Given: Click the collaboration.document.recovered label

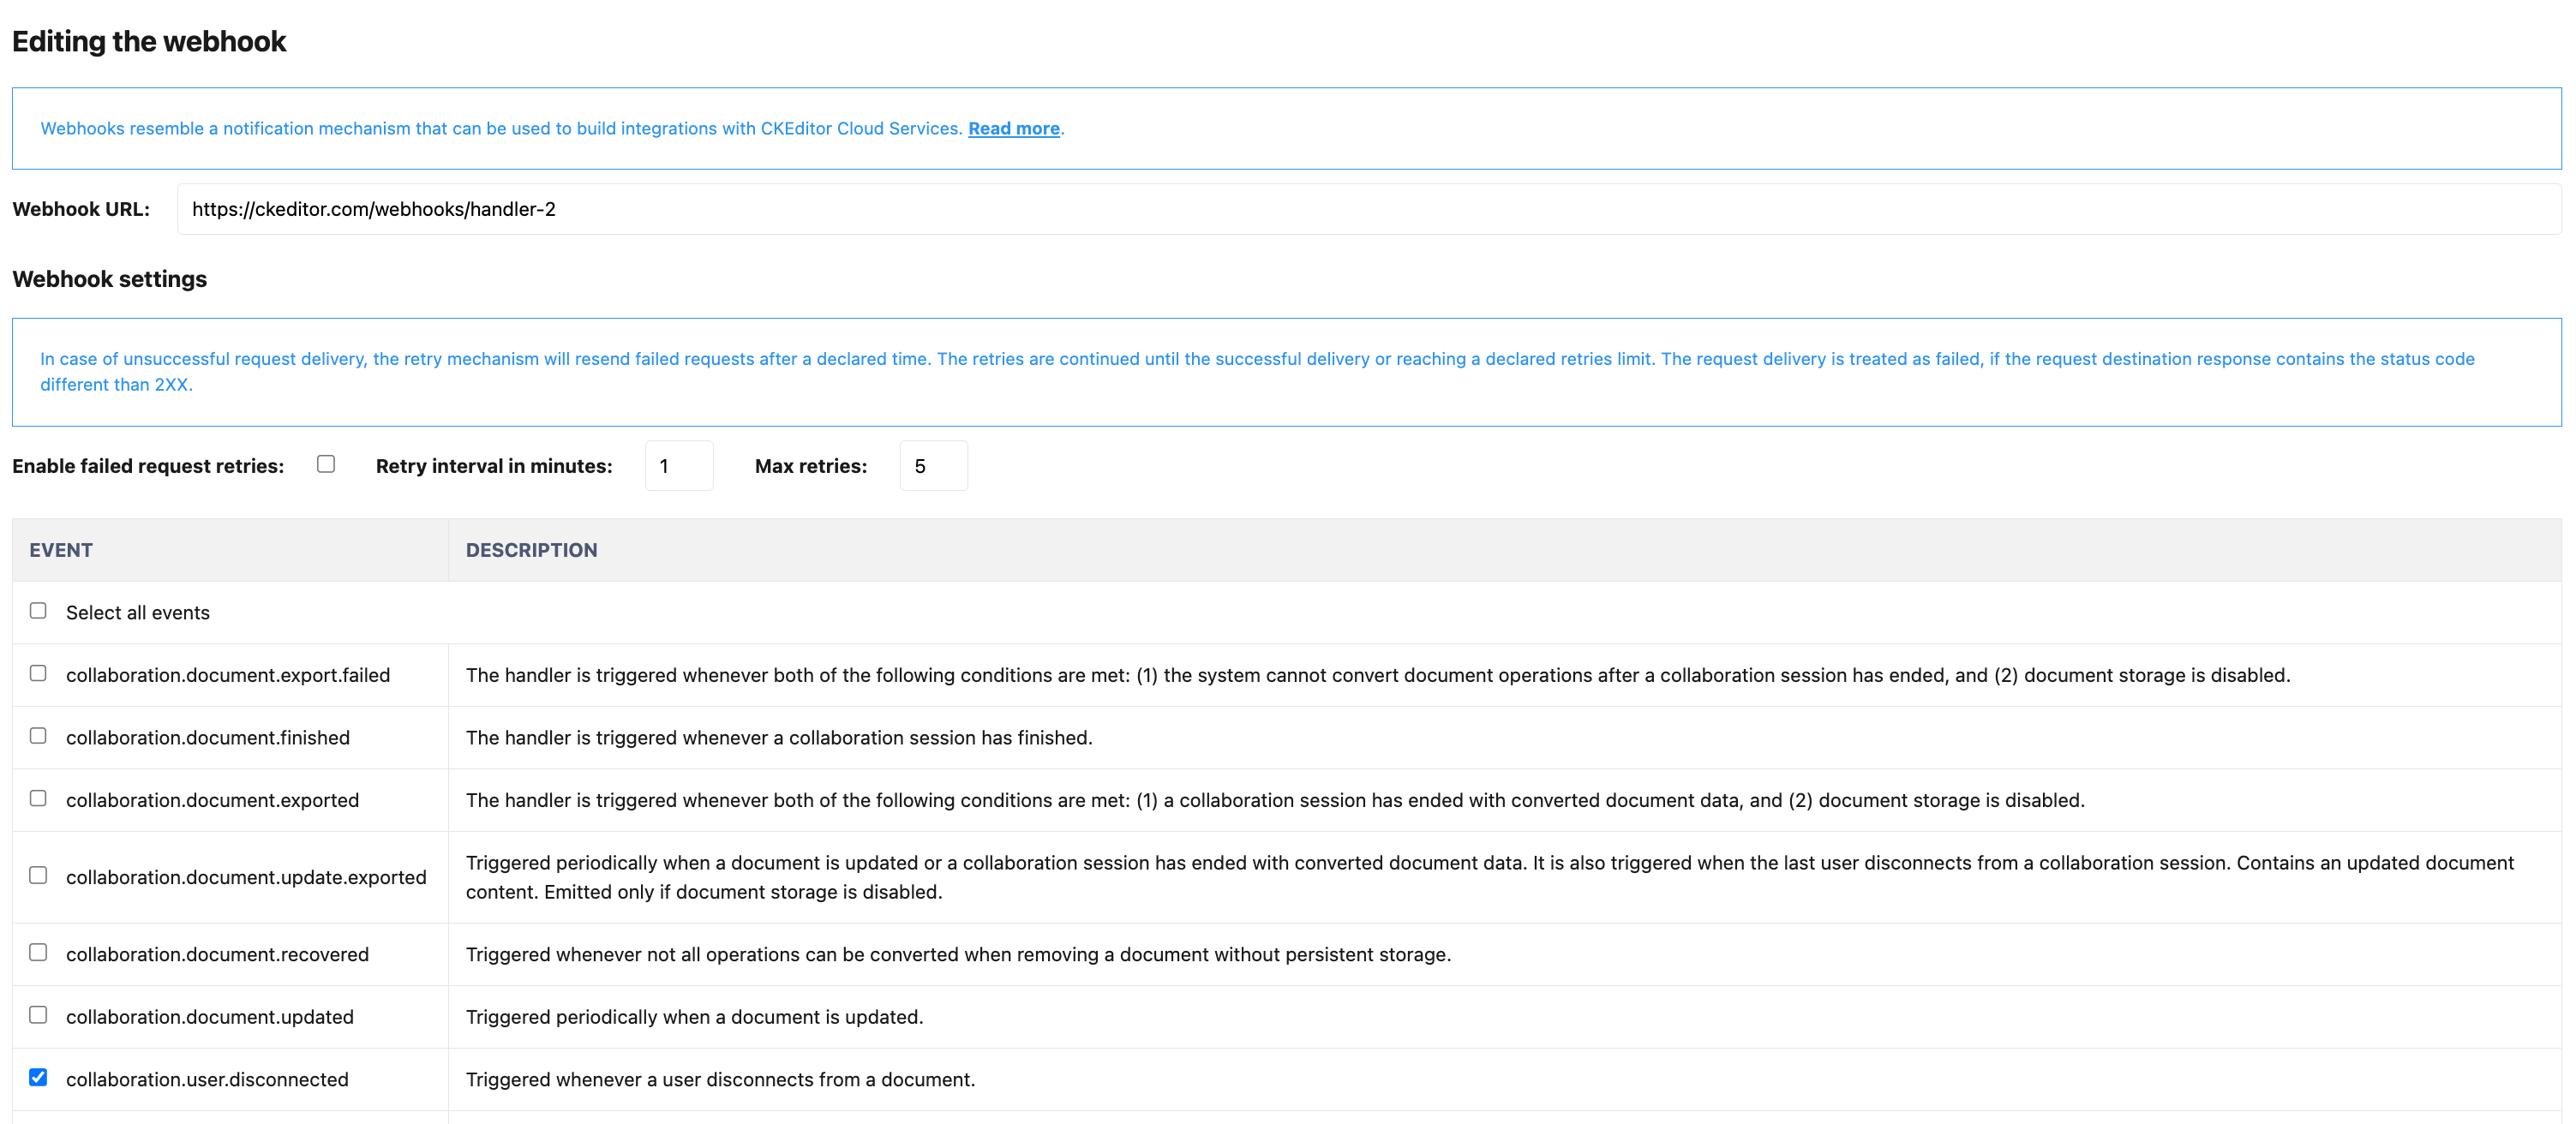Looking at the screenshot, I should tap(217, 955).
